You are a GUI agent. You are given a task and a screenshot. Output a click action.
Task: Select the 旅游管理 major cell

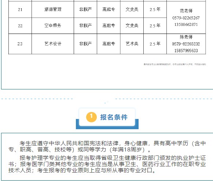coord(53,9)
